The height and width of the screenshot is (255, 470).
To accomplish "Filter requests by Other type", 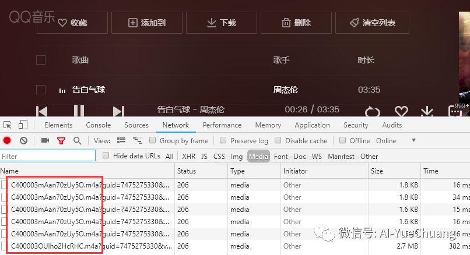I will tap(369, 157).
